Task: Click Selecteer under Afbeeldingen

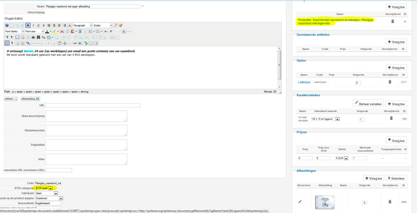Action: [396, 179]
